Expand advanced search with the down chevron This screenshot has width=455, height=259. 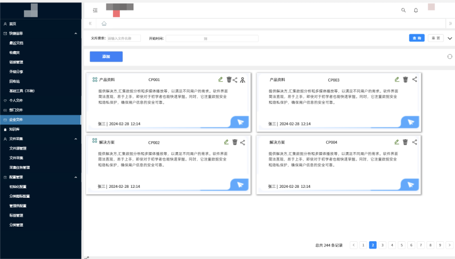(x=449, y=38)
